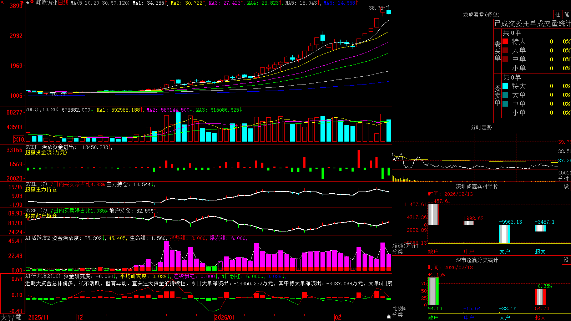Click the -3487.1 超大 net amount bar
The image size is (571, 321).
coord(540,228)
